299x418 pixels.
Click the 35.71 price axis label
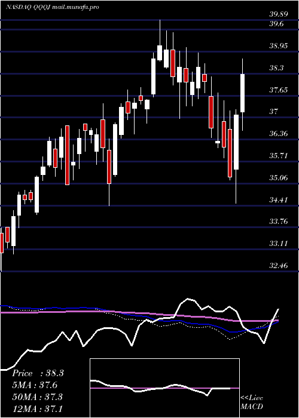pos(279,155)
